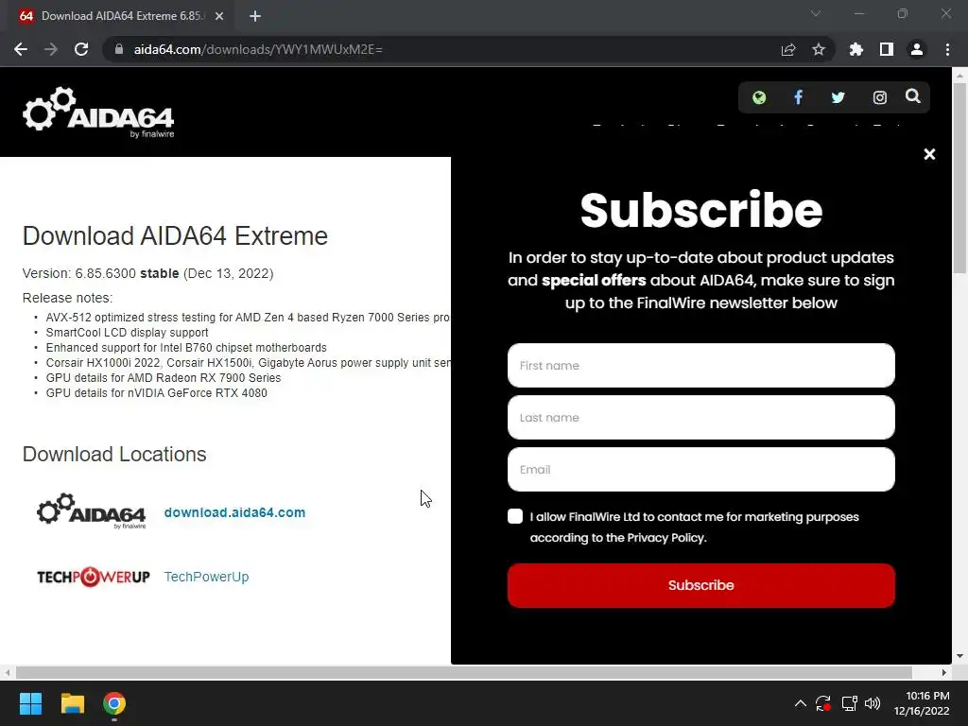The image size is (968, 726).
Task: Close the Subscribe popup
Action: tap(929, 154)
